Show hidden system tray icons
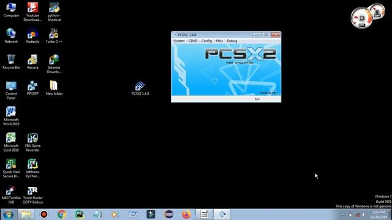Screen dimensions: 392x220 [x=343, y=215]
